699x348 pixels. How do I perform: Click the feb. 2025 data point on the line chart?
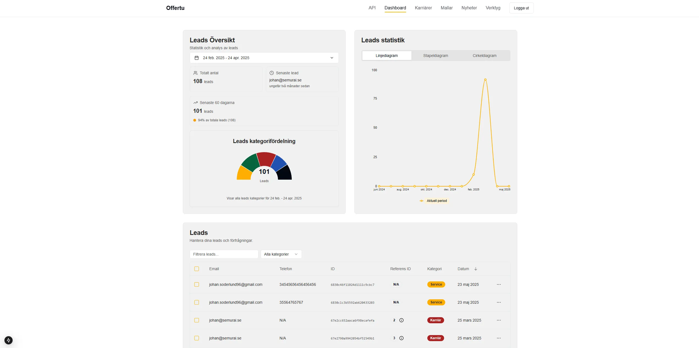coord(474,174)
